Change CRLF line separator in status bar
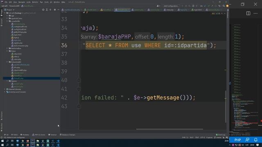 (x=197, y=138)
